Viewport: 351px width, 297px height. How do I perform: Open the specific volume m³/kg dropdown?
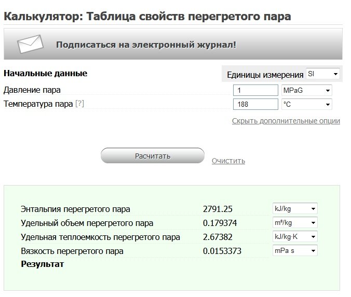[x=294, y=223]
